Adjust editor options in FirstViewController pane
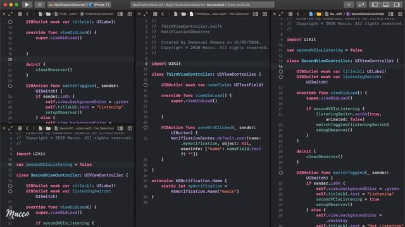This screenshot has height=227, width=405. pos(120,14)
